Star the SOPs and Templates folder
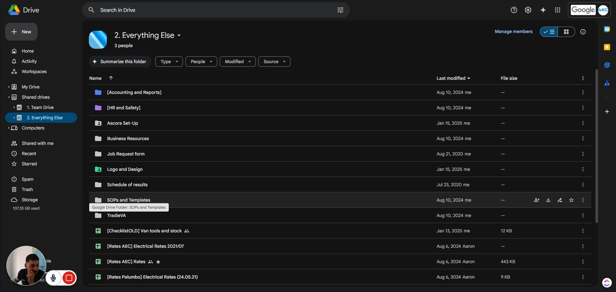Image resolution: width=616 pixels, height=292 pixels. [571, 200]
